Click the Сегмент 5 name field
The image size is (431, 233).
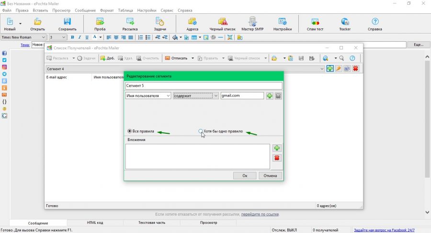point(204,86)
